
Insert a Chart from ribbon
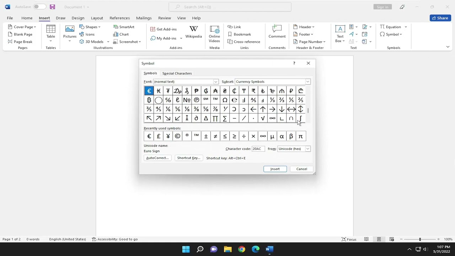coord(121,34)
